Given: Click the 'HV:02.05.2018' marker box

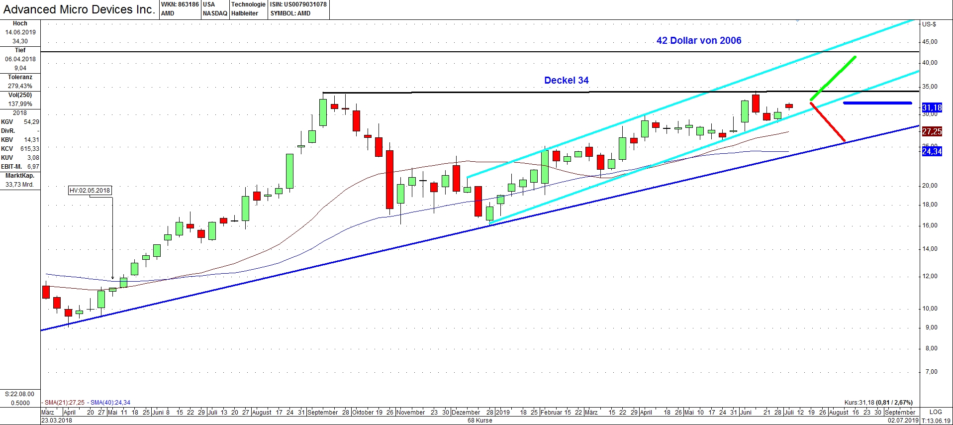Looking at the screenshot, I should pyautogui.click(x=90, y=191).
